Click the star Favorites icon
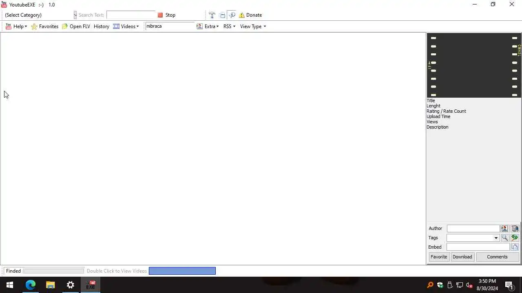The image size is (522, 293). (34, 26)
